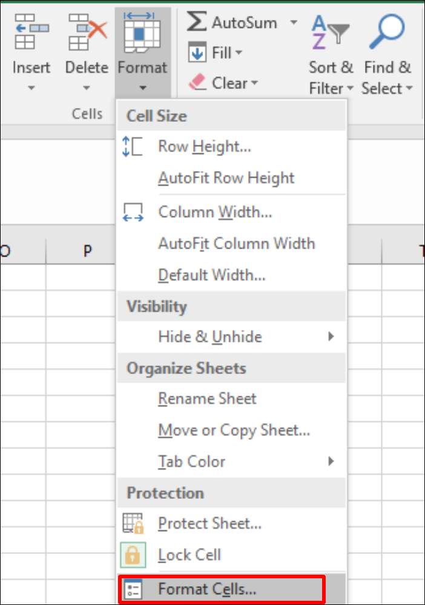Choose AutoFit Row Height
Image resolution: width=425 pixels, height=605 pixels.
pos(226,178)
